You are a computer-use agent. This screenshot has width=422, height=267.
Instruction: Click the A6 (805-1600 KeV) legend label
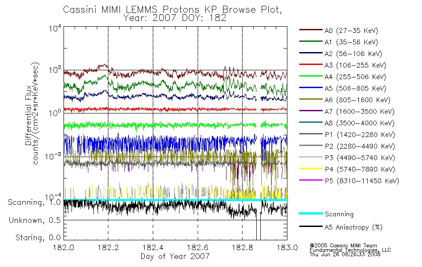pyautogui.click(x=358, y=100)
